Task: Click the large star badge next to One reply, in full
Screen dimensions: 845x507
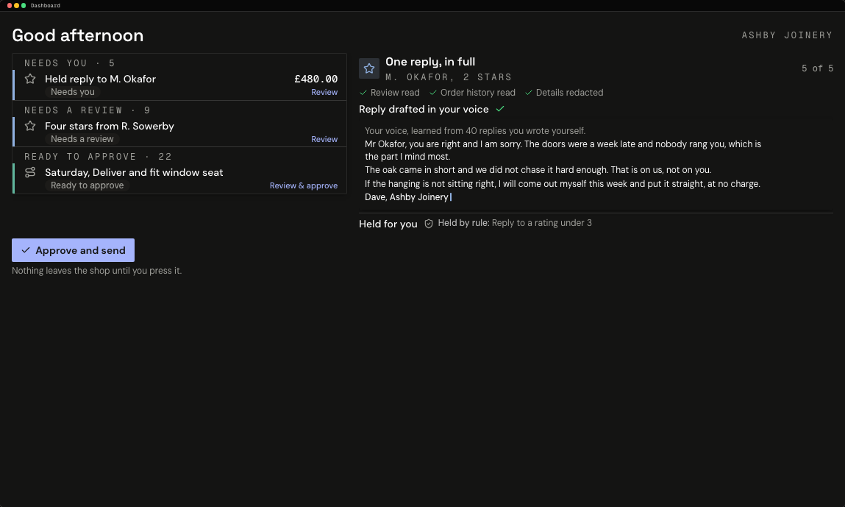Action: tap(369, 68)
